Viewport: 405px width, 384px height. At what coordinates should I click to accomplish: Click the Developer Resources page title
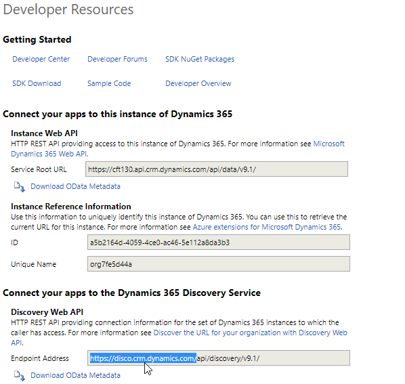[x=68, y=9]
